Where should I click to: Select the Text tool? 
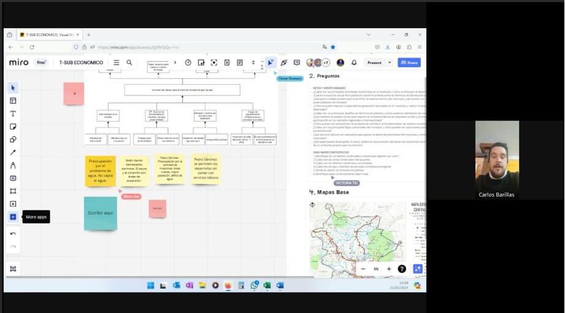(x=13, y=114)
